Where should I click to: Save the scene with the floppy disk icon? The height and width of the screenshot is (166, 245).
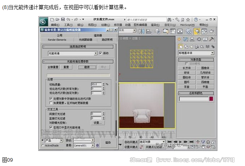tap(63, 19)
